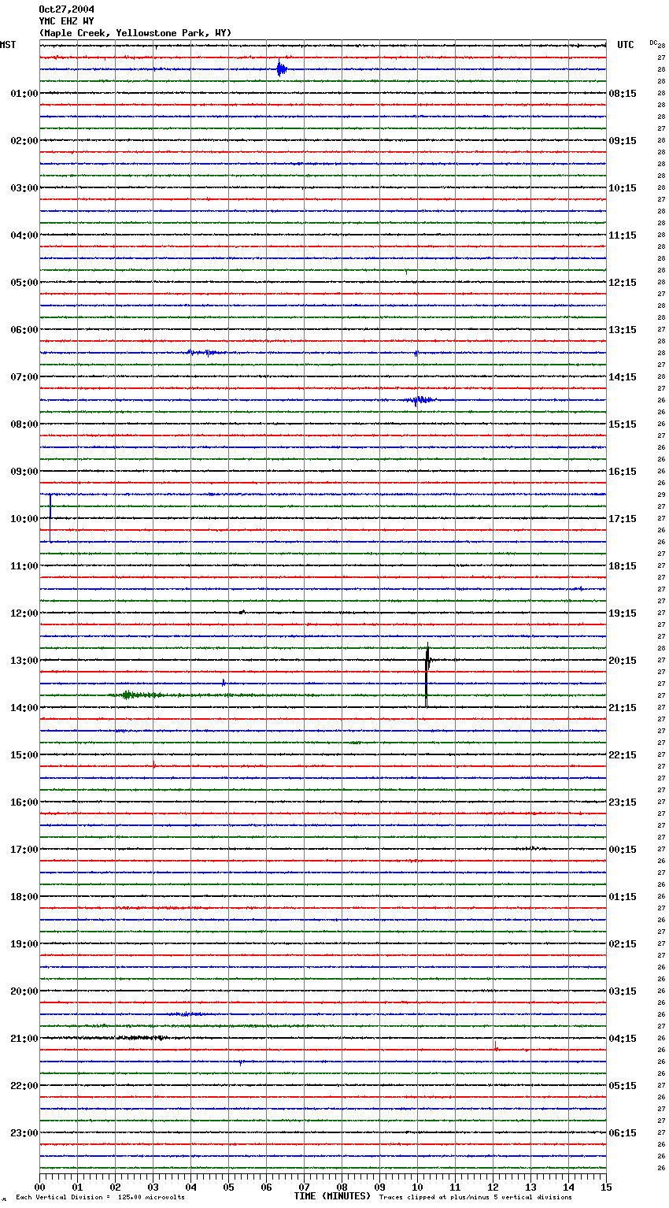Viewport: 669px width, 1208px height.
Task: Click the 21:00 MST time label
Action: (24, 1039)
